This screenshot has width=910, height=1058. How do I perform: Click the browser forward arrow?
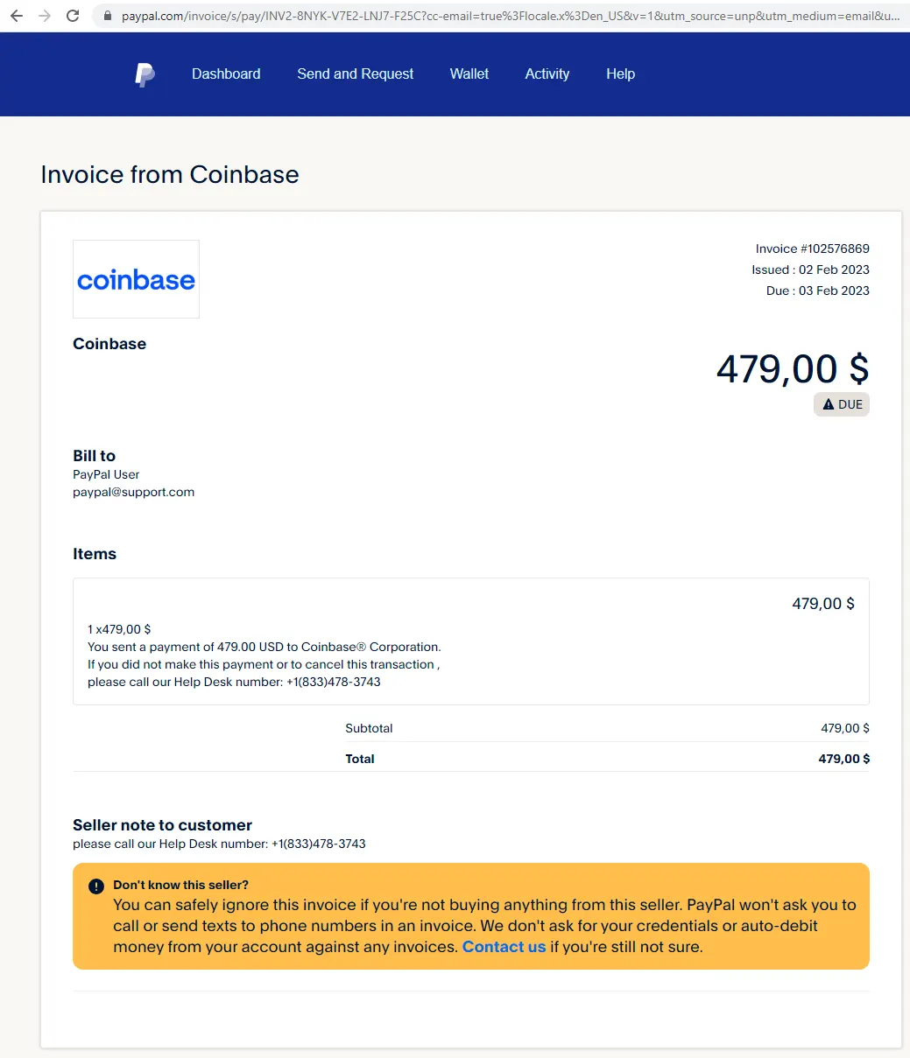[x=45, y=16]
